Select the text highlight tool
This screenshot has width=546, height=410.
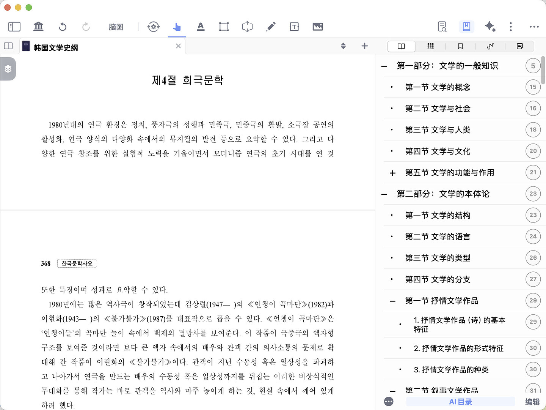(201, 27)
